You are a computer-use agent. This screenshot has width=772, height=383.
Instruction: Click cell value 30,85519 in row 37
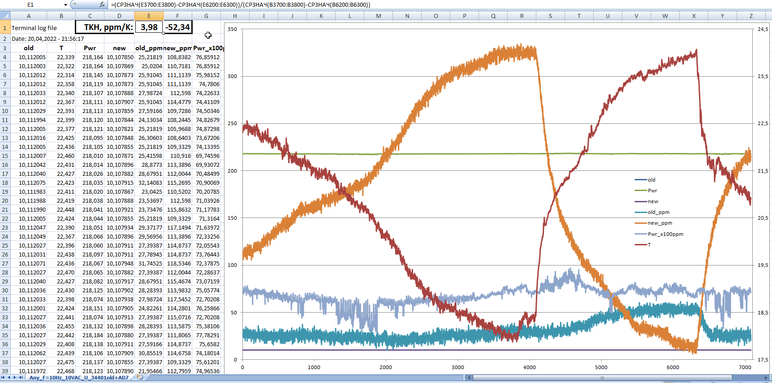[x=149, y=353]
